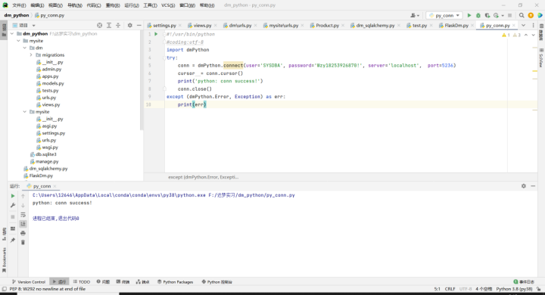Hide the Project panel with minus icon
The width and height of the screenshot is (545, 295).
(x=139, y=26)
